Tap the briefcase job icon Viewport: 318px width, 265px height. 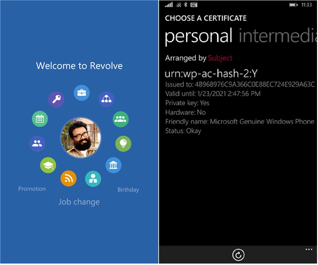point(81,93)
